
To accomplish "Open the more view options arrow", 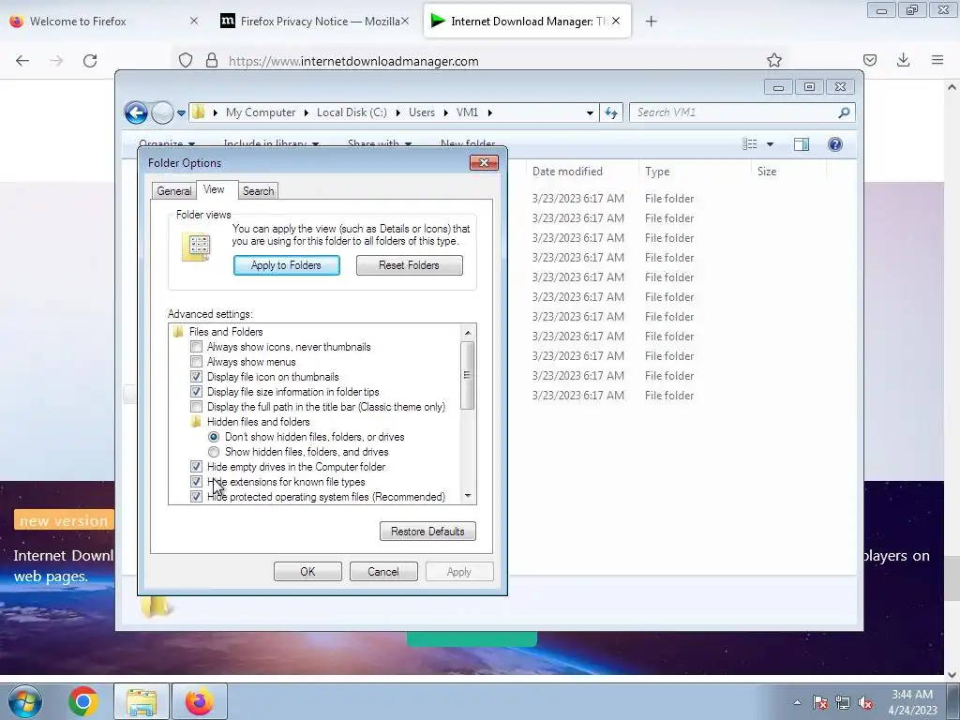I will pyautogui.click(x=771, y=143).
